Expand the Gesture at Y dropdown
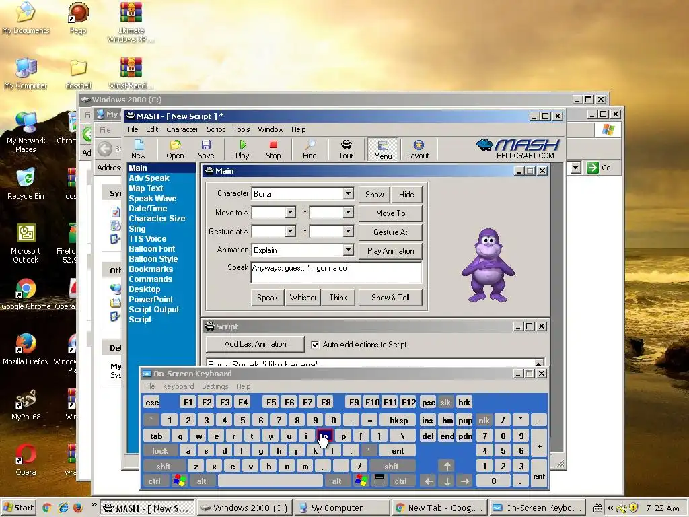Screen dimensions: 689x517 348,232
